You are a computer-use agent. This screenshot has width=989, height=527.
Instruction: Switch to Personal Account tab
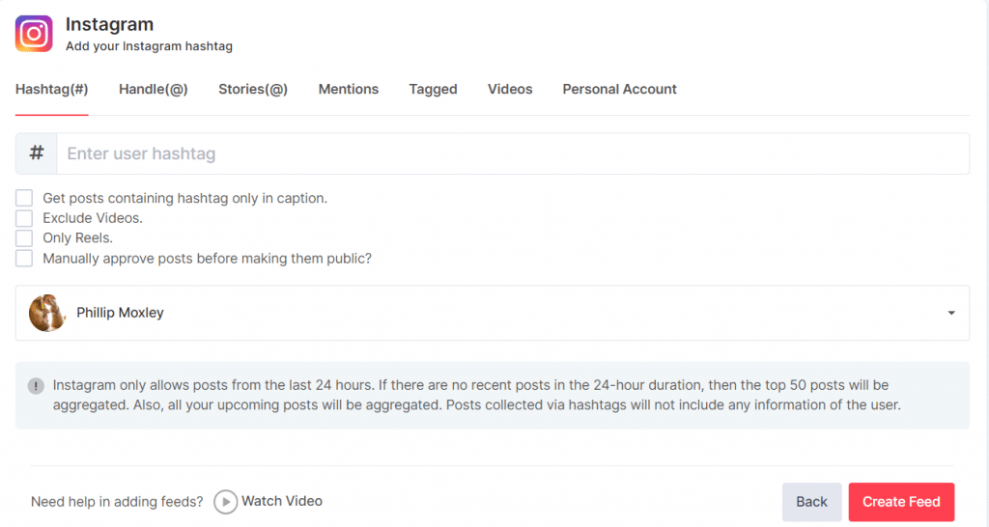619,89
